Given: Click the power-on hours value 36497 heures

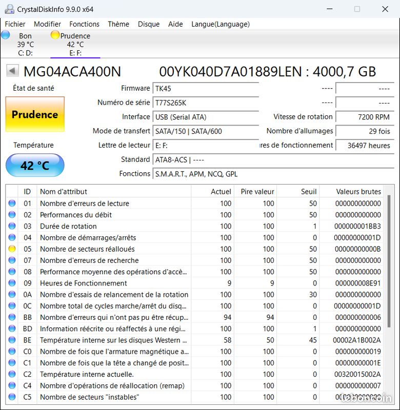Looking at the screenshot, I should tap(365, 146).
